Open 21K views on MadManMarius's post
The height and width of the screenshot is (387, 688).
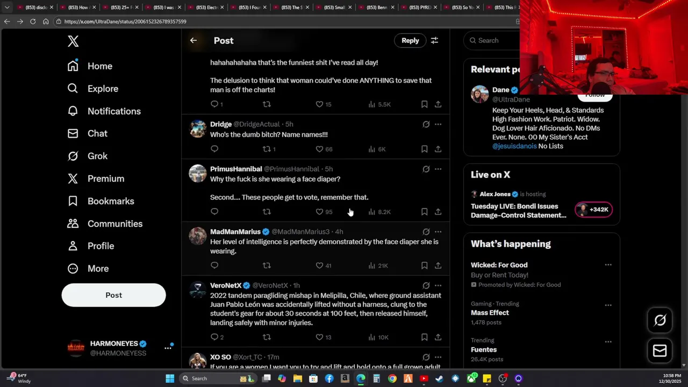pyautogui.click(x=378, y=266)
